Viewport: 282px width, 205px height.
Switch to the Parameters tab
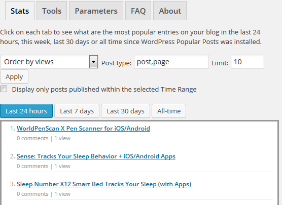96,11
